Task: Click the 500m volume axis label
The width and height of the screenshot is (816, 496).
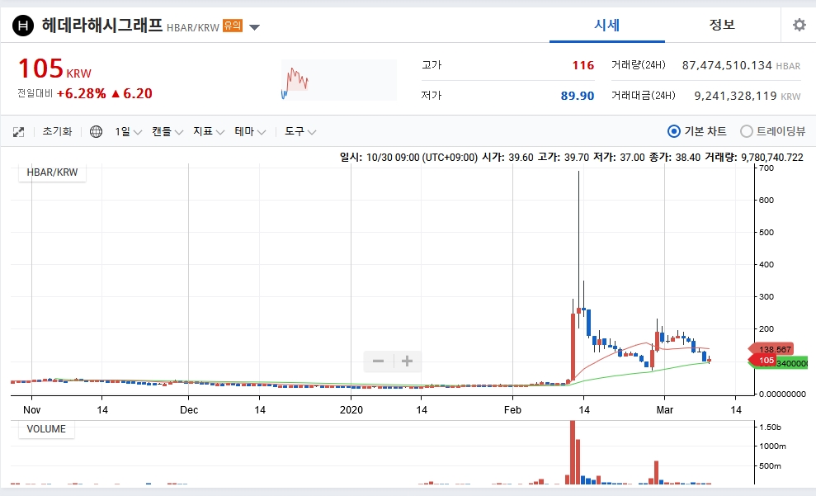Action: pos(770,465)
